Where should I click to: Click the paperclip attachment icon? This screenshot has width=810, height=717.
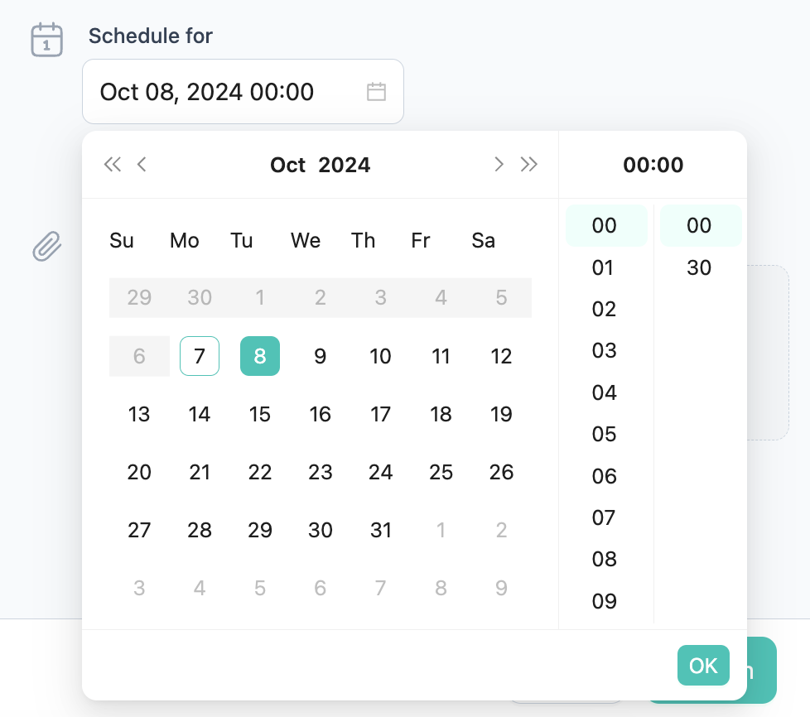point(47,247)
